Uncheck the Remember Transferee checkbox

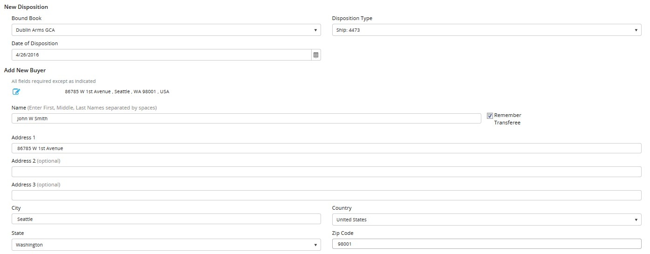(490, 116)
